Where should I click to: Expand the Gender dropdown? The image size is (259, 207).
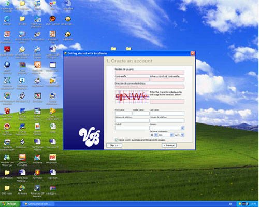182,128
